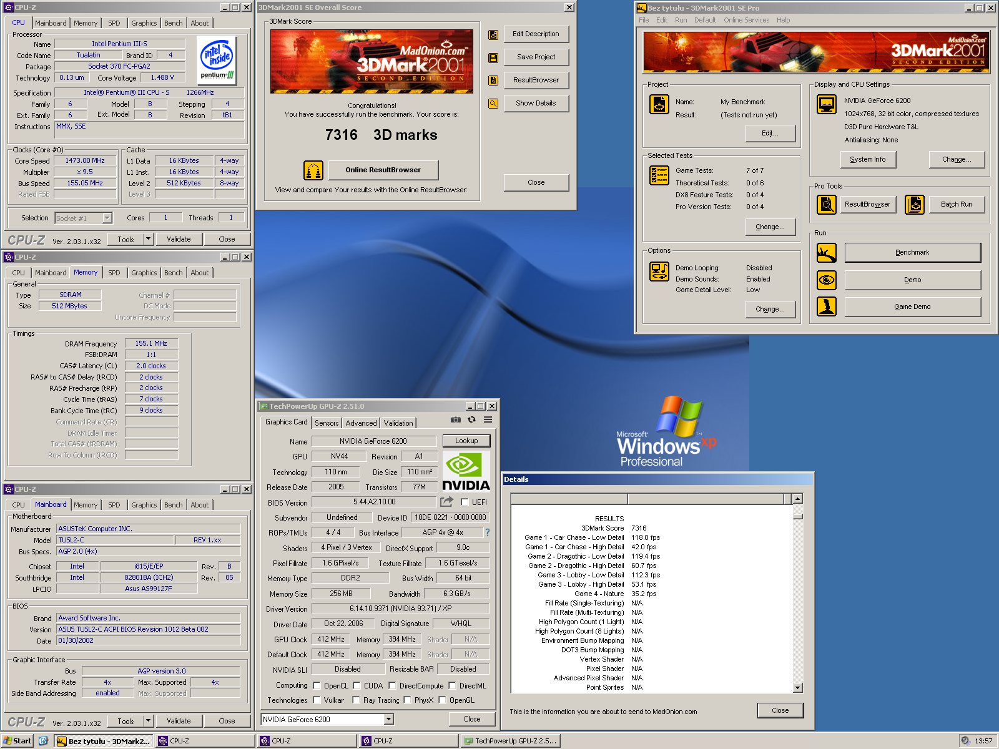999x749 pixels.
Task: Click the Lookup button in GPU-Z
Action: pos(466,441)
